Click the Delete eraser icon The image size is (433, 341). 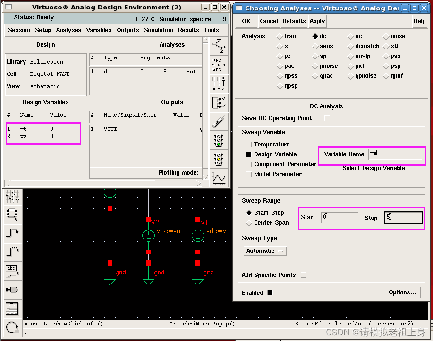[x=219, y=121]
